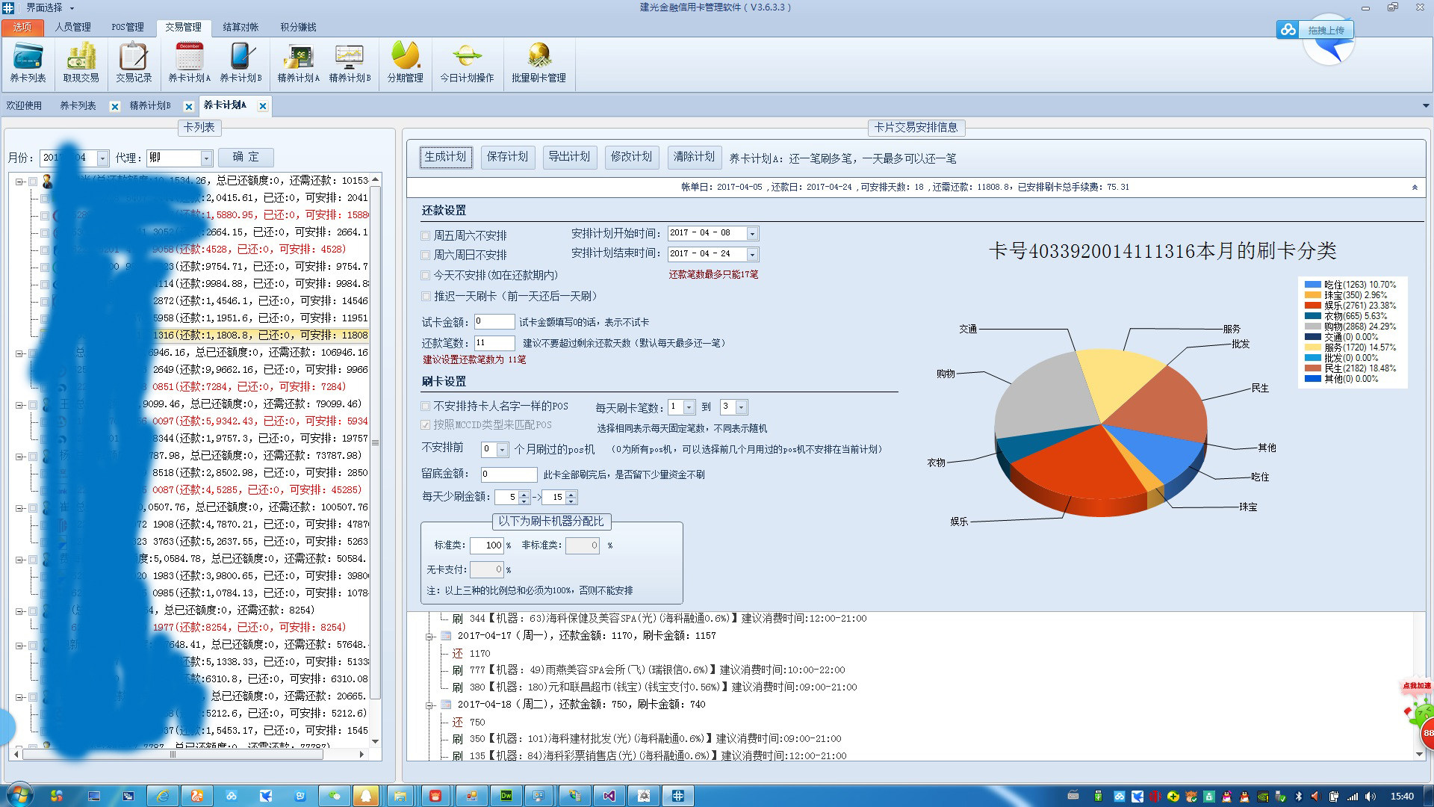Open the daily swipe count minimum dropdown
Screen dimensions: 1434x807
[689, 407]
